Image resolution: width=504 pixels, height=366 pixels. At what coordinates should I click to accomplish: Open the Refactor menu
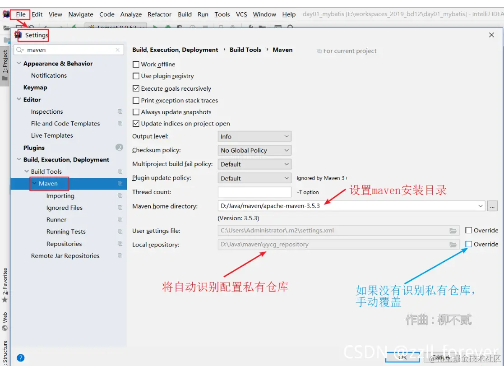tap(159, 14)
